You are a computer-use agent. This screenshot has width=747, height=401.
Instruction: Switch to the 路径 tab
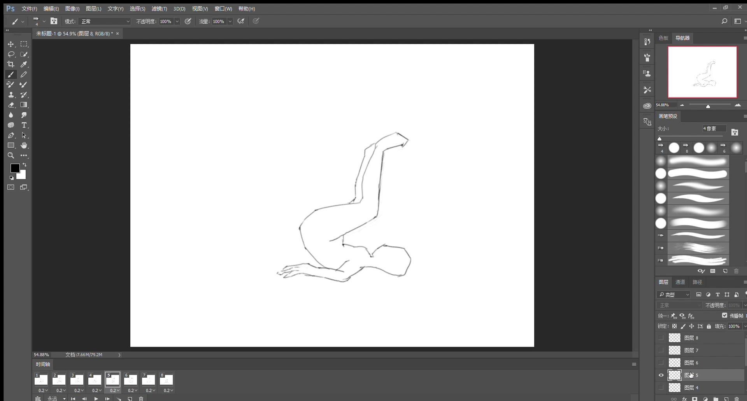(x=697, y=282)
